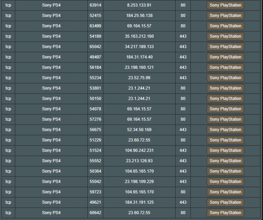Select source port cell 65042
The image size is (263, 220).
(x=95, y=47)
